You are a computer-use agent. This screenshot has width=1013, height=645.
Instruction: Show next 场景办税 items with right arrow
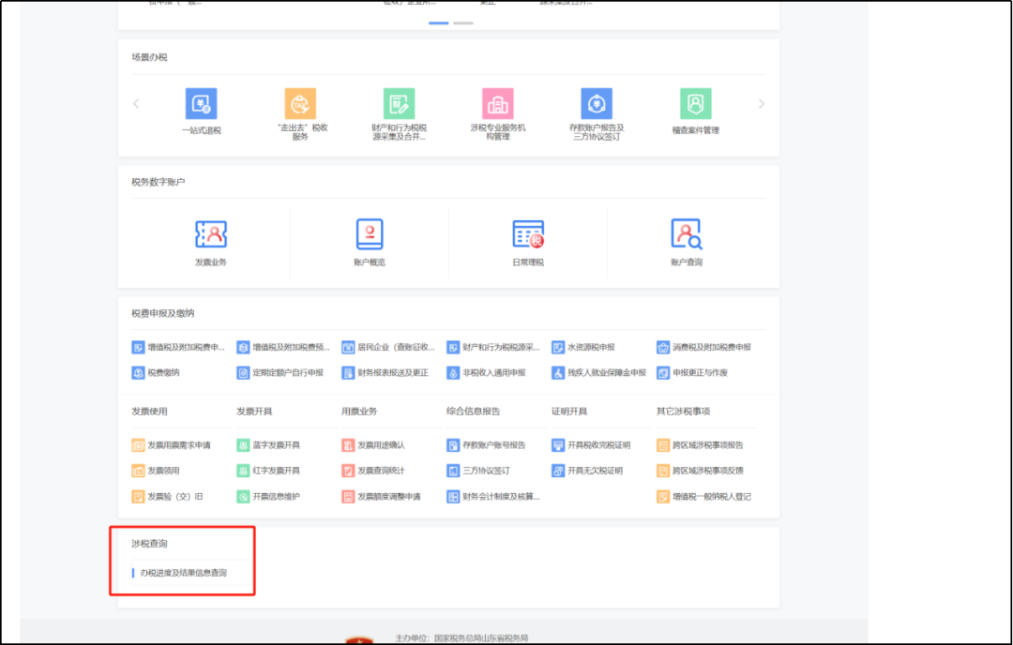[x=762, y=103]
